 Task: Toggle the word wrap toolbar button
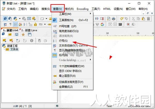tap(5, 24)
